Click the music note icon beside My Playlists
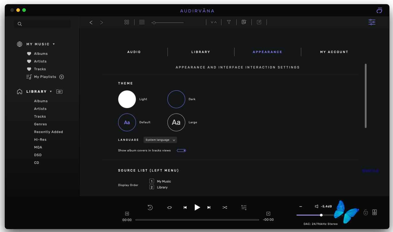 pyautogui.click(x=29, y=77)
